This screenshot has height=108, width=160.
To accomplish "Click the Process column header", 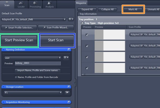I will click(87, 27).
